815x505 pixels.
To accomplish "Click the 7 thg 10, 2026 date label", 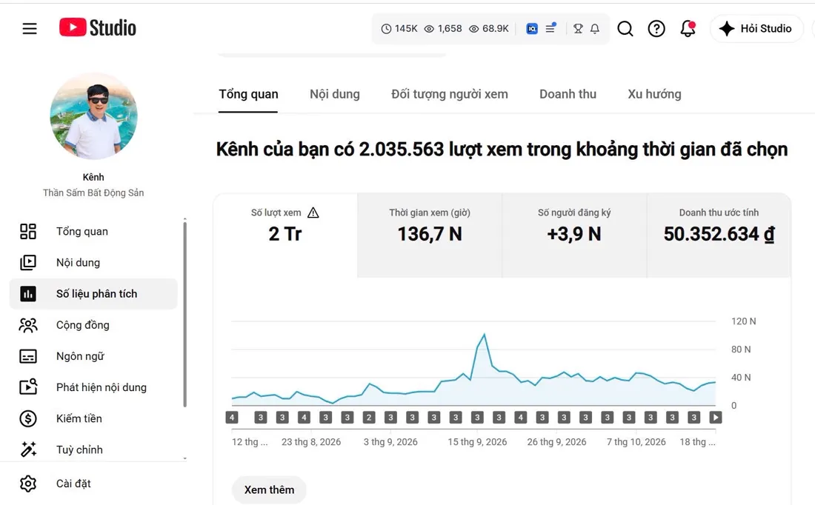I will coord(636,442).
